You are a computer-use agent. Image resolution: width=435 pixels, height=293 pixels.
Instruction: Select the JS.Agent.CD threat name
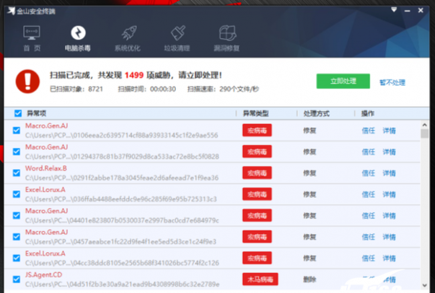[x=43, y=275]
